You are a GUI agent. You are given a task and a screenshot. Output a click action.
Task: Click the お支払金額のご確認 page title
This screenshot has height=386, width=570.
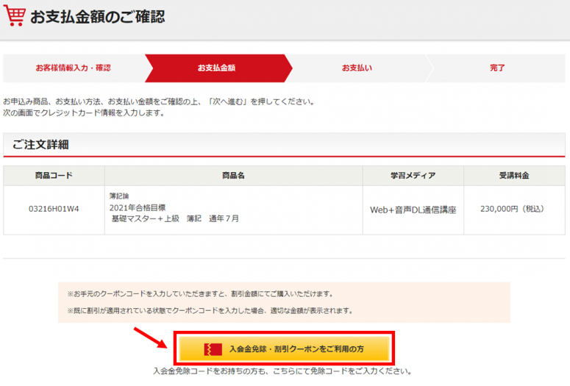pos(97,16)
